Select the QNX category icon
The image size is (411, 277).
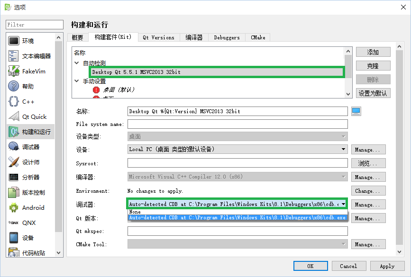coord(14,223)
